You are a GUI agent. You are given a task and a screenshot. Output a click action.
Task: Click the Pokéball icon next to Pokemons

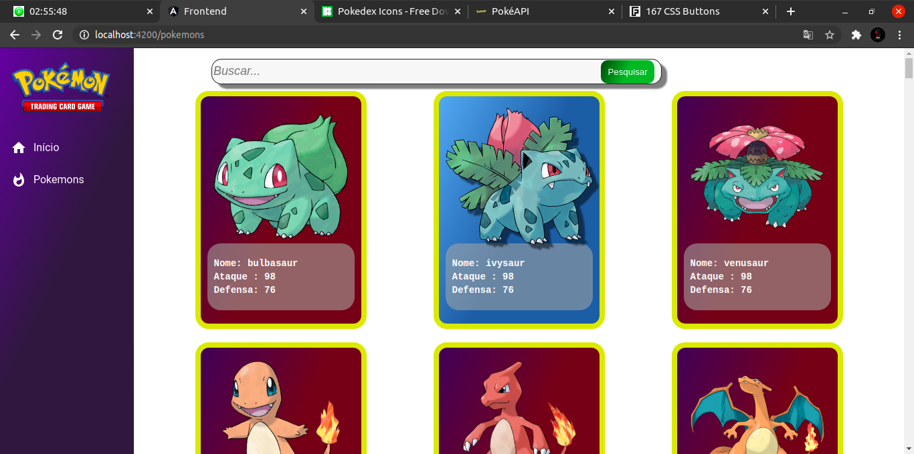(18, 179)
